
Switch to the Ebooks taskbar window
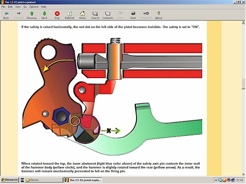pyautogui.click(x=43, y=180)
